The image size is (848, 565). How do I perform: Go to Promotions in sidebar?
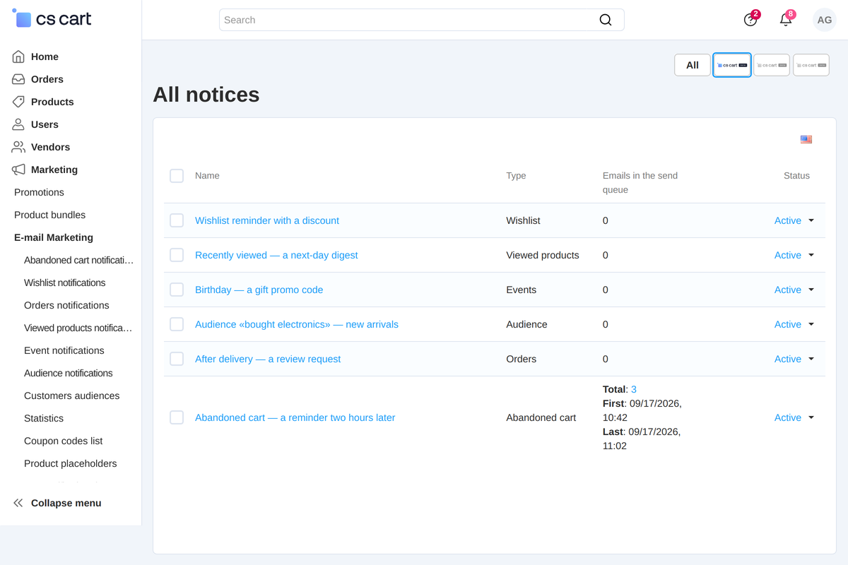39,192
